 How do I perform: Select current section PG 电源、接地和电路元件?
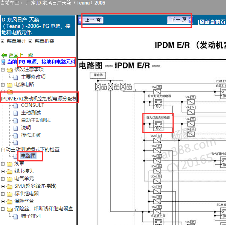pos(47,62)
